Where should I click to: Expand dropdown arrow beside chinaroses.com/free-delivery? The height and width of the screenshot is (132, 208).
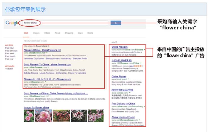[x=144, y=106]
